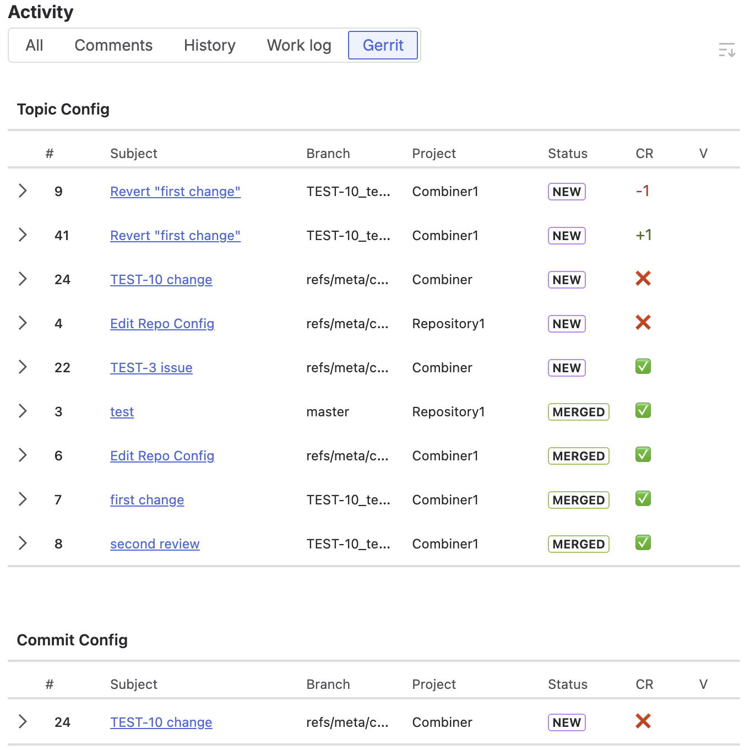This screenshot has width=750, height=750.
Task: Open the TEST-3 issue link
Action: point(151,368)
